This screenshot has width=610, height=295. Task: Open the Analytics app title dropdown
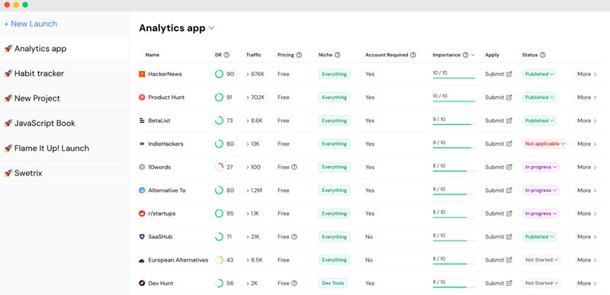coord(211,28)
